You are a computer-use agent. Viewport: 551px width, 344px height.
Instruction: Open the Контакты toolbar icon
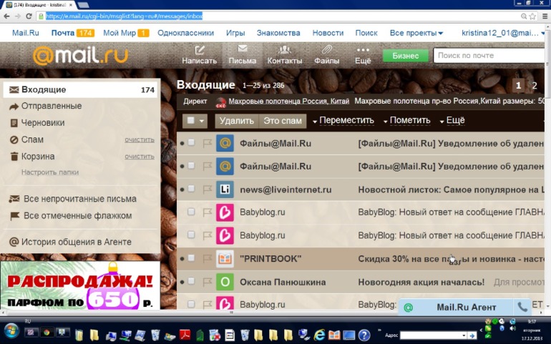click(x=285, y=55)
